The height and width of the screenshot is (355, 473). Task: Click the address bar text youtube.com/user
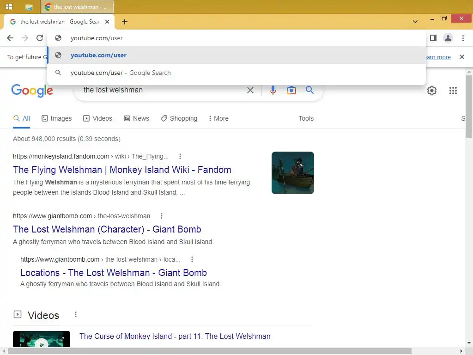pos(97,38)
